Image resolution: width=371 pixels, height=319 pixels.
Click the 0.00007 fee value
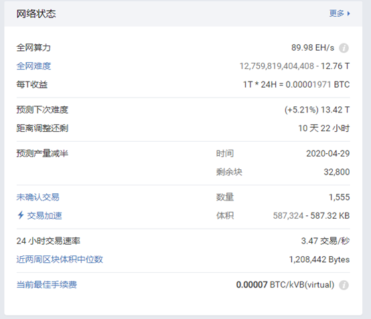tap(252, 285)
